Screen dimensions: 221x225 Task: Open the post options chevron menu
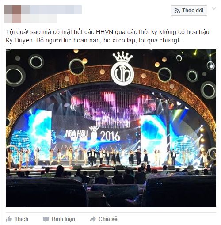(214, 8)
